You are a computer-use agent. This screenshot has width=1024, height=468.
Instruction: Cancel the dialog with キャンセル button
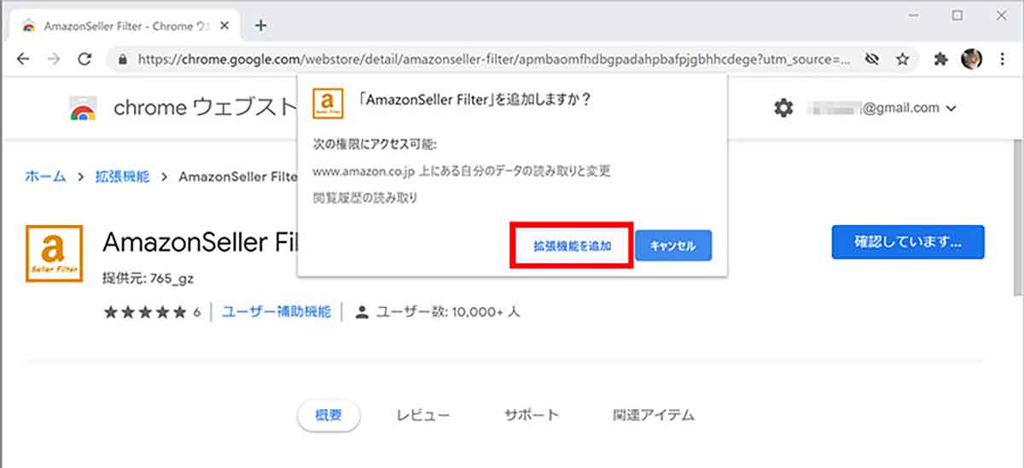[673, 246]
